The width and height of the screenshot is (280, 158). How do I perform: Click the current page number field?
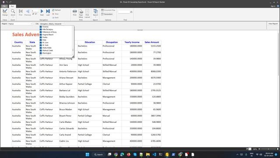(x=35, y=11)
